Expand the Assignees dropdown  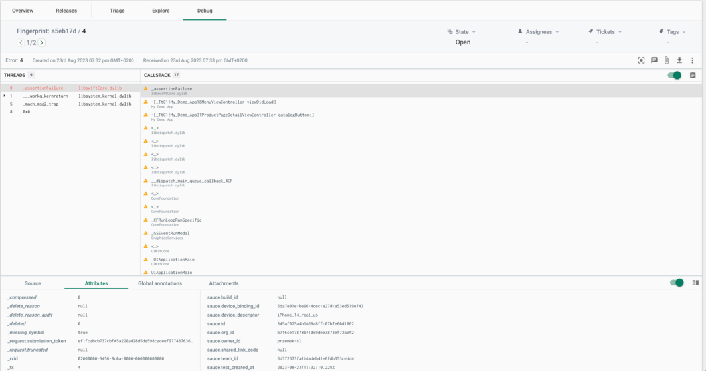[539, 32]
